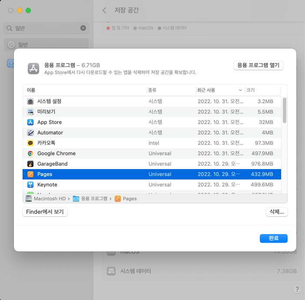Image resolution: width=305 pixels, height=300 pixels.
Task: Click the 응용 프로그램 folder icon in path bar
Action: pos(76,199)
